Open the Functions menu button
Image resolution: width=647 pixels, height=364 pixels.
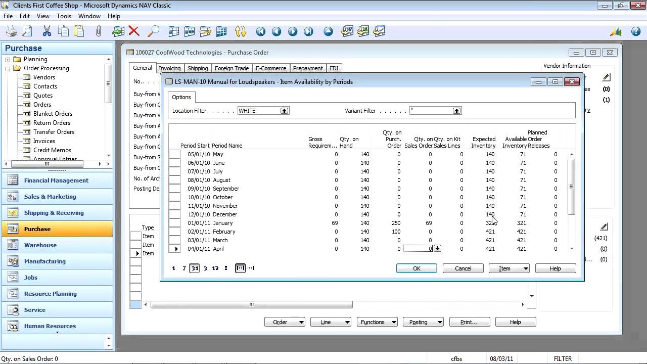pos(377,322)
